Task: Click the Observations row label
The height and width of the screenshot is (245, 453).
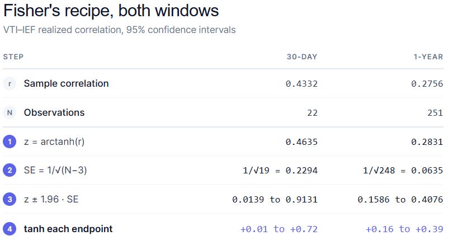Action: (x=54, y=112)
